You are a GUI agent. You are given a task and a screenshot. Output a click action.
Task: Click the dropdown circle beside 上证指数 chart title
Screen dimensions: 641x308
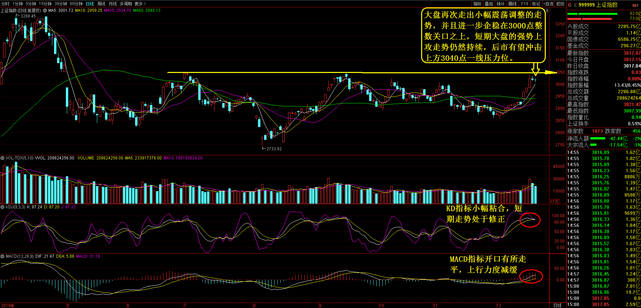coord(45,10)
